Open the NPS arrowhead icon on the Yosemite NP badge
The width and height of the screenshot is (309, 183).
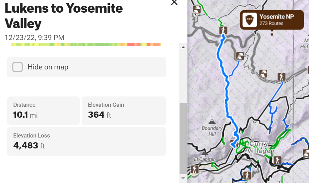coord(250,20)
